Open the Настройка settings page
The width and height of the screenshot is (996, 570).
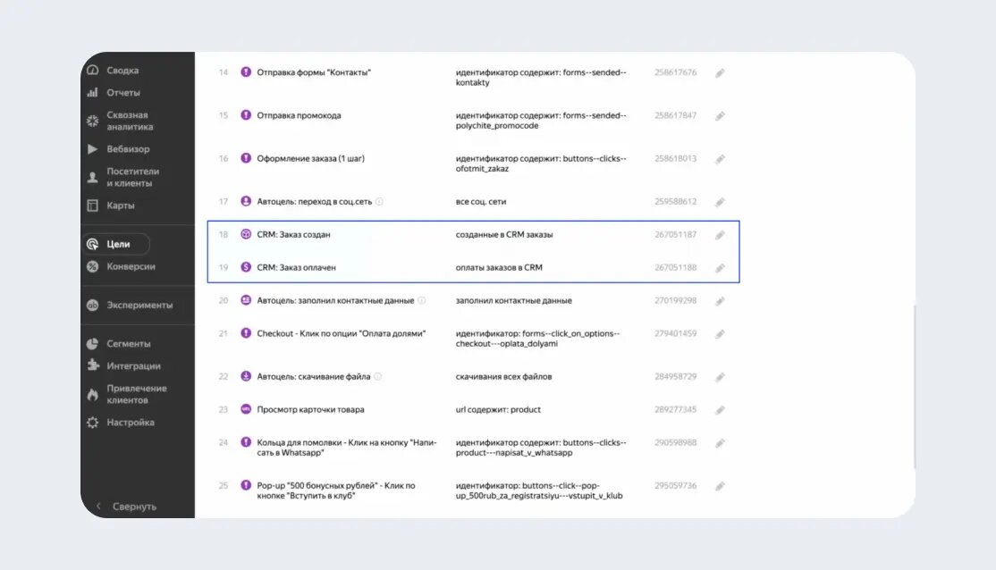tap(131, 423)
